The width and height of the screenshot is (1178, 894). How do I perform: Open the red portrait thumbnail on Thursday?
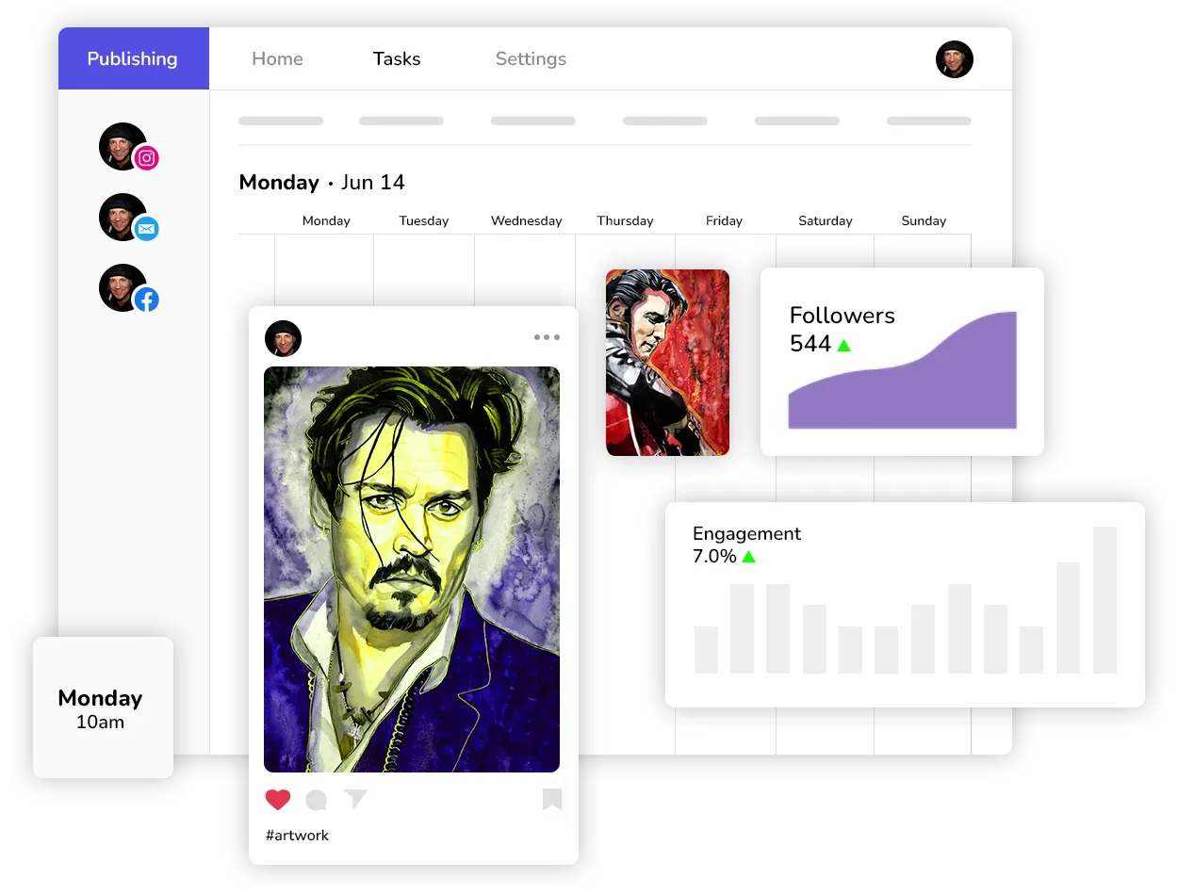click(x=667, y=363)
